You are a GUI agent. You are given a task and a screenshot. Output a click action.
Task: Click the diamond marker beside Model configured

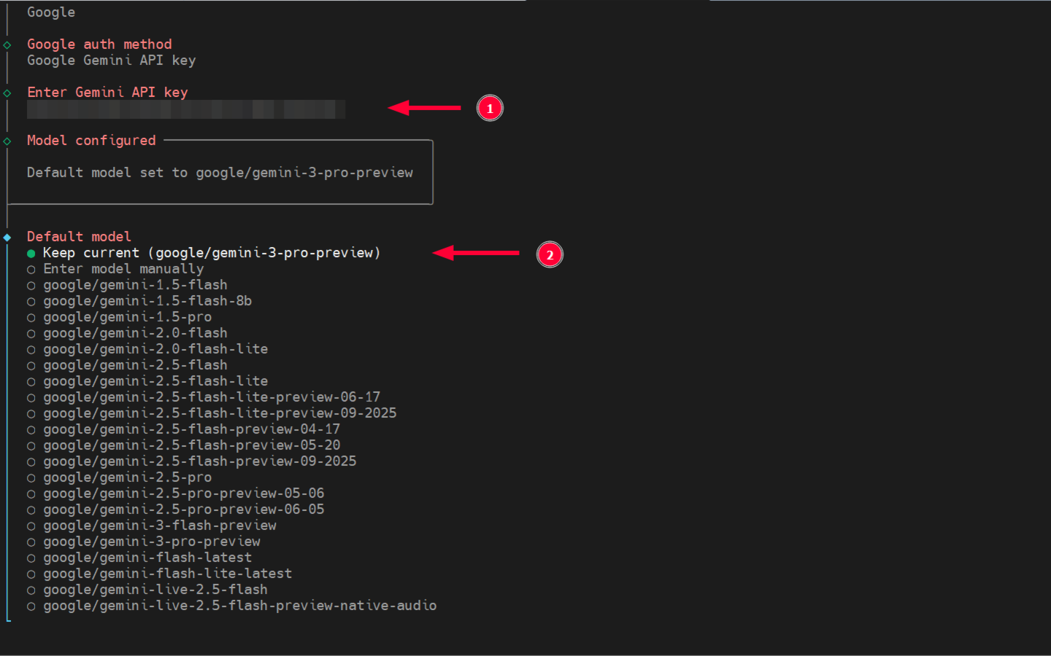(7, 140)
